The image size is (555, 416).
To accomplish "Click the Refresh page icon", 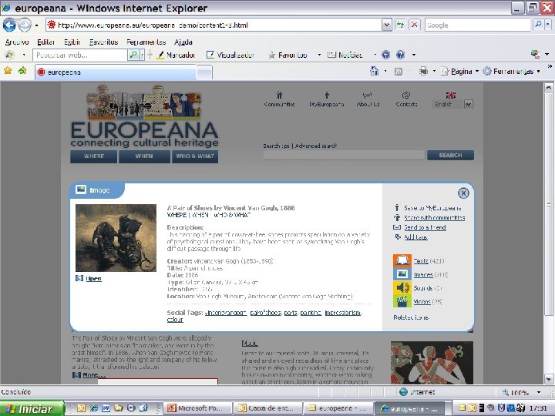I will coord(400,25).
